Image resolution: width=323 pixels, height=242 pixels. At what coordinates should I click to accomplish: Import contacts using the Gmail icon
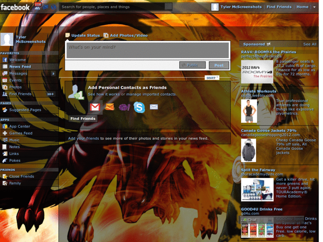95,107
